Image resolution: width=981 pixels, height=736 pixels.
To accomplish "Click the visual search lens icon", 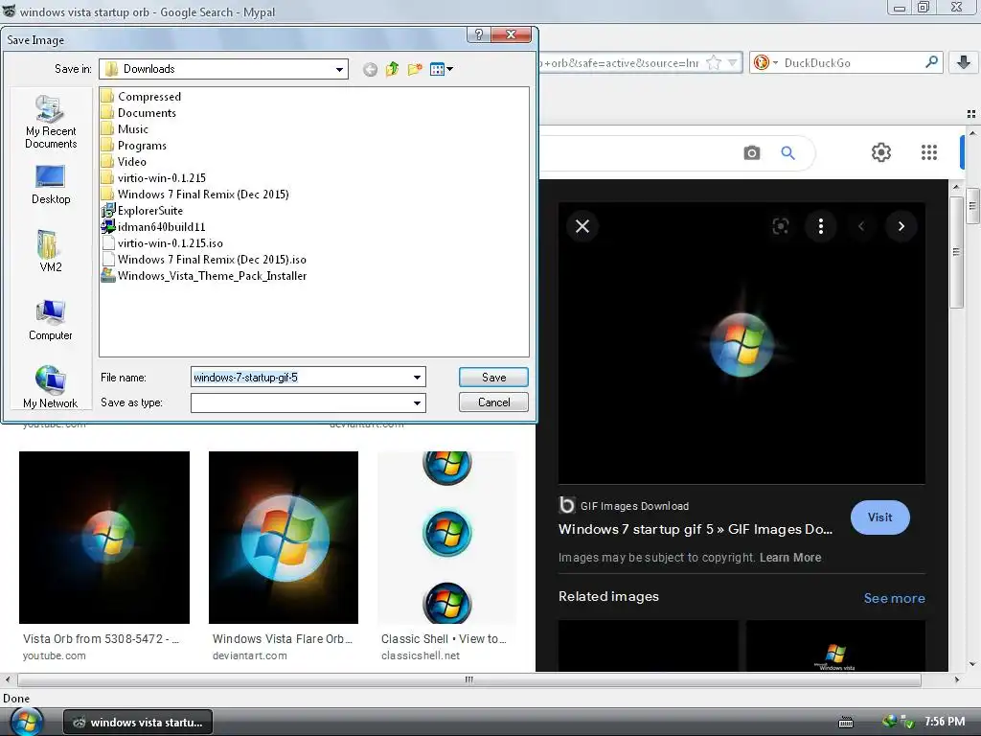I will pyautogui.click(x=780, y=226).
